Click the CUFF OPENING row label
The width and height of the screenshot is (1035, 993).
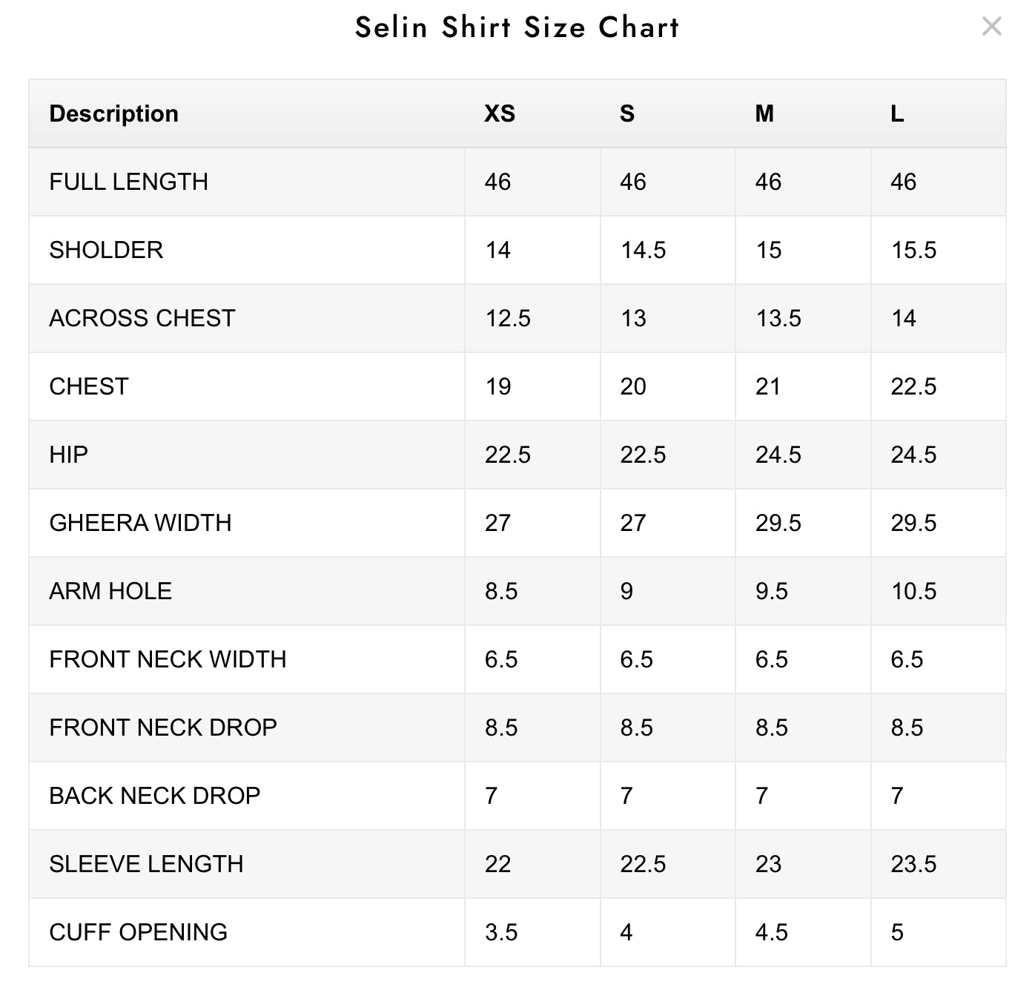138,932
